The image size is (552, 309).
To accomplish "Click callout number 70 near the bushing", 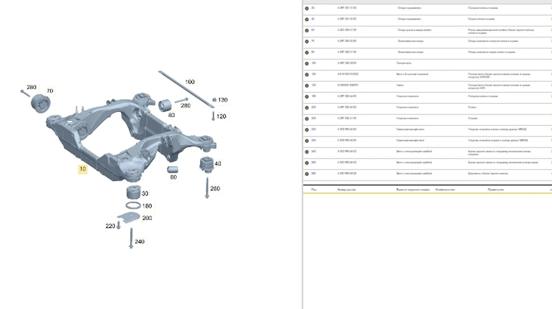I will tap(50, 91).
